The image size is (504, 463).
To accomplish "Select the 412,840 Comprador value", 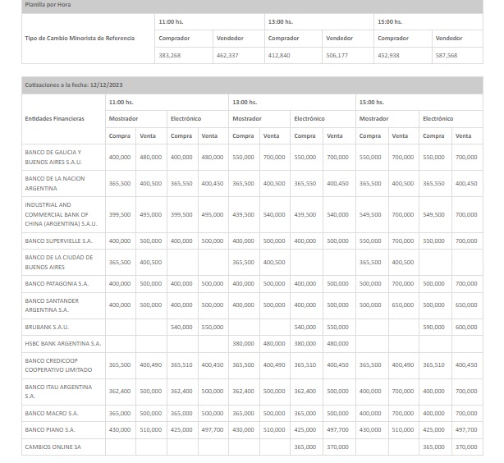I will [x=279, y=55].
